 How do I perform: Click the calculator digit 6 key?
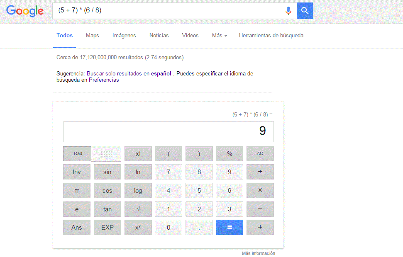[x=230, y=191]
